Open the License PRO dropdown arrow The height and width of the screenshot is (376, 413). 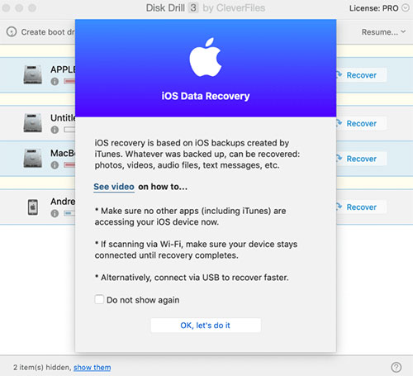tap(406, 8)
